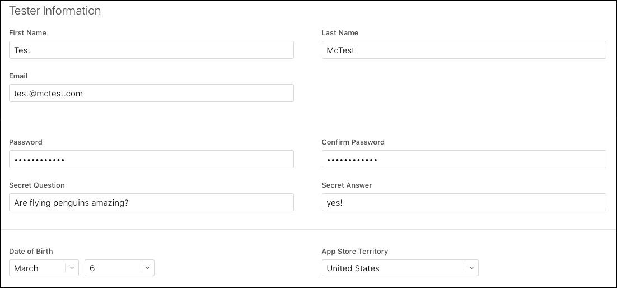
Task: Focus the Secret Question field about penguins
Action: pos(152,202)
